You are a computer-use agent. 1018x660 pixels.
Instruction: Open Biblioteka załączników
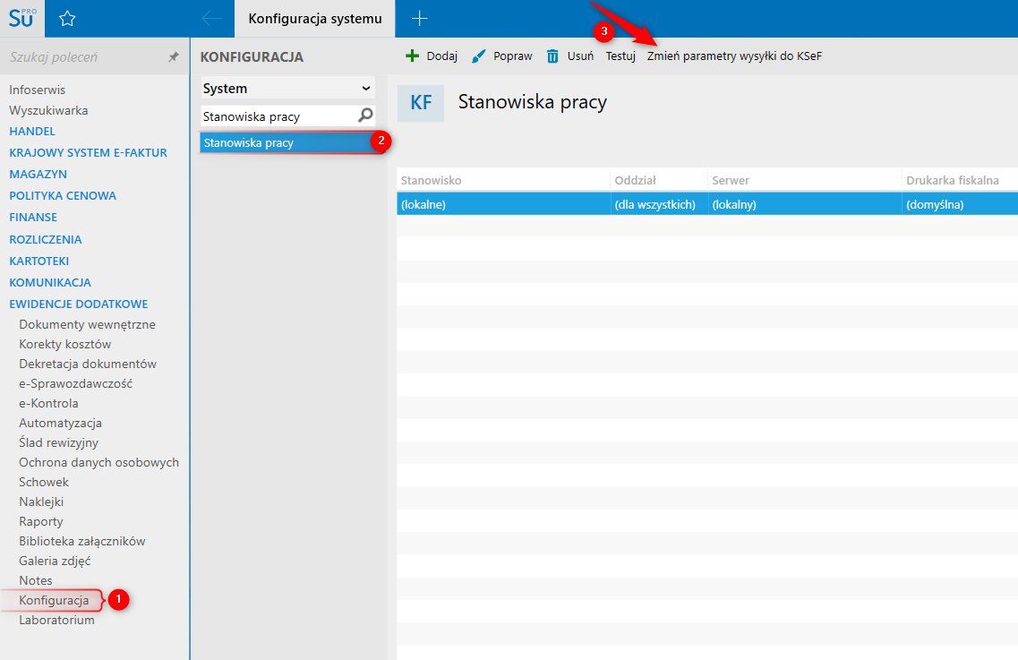pyautogui.click(x=81, y=541)
